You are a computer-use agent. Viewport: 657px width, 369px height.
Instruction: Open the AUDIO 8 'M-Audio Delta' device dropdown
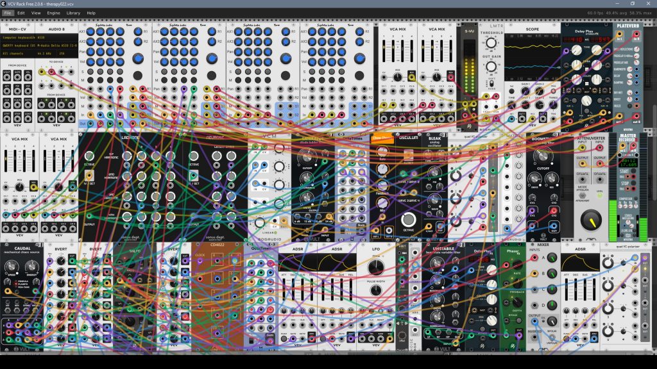coord(56,45)
